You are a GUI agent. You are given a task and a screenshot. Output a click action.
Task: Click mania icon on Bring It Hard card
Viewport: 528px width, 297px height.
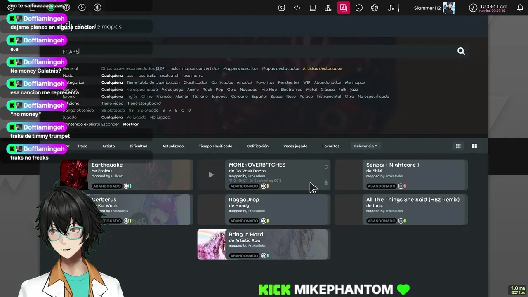(x=263, y=255)
